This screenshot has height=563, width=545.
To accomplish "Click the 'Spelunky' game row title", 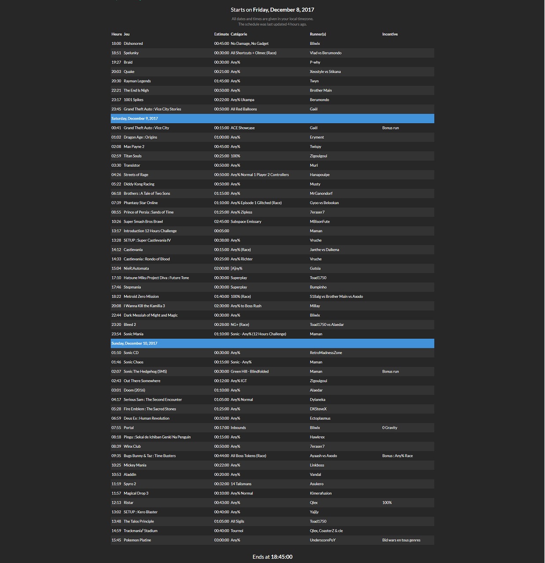I will coord(131,53).
